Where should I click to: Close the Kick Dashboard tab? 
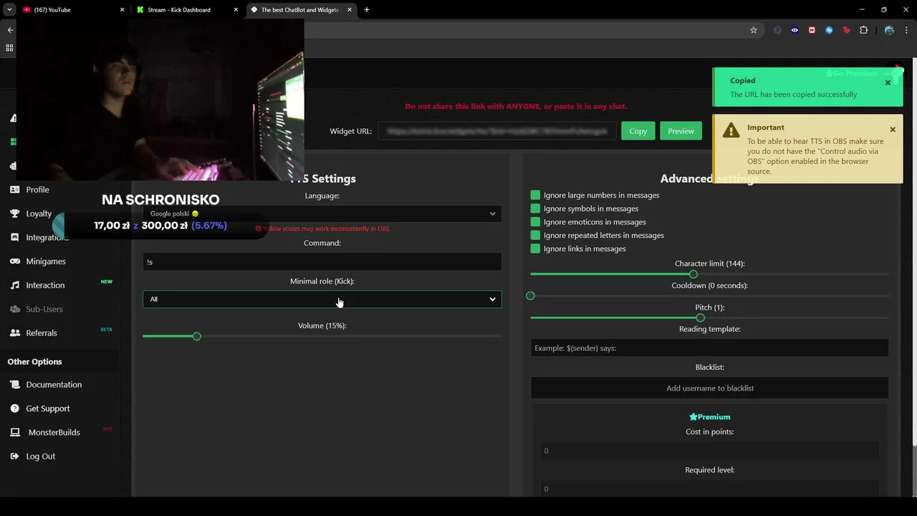pyautogui.click(x=236, y=10)
